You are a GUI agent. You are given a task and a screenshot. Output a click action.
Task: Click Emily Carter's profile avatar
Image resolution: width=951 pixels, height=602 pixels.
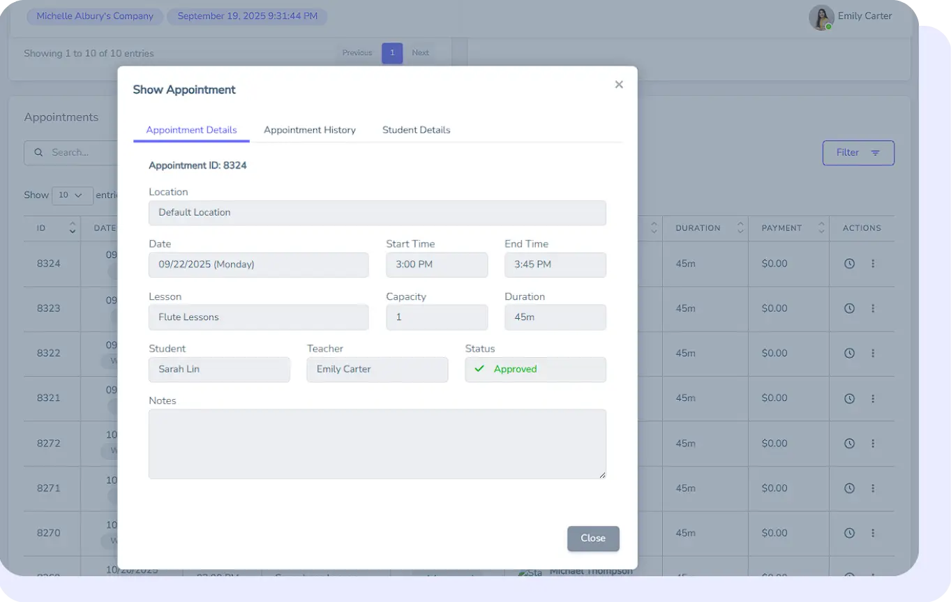821,17
